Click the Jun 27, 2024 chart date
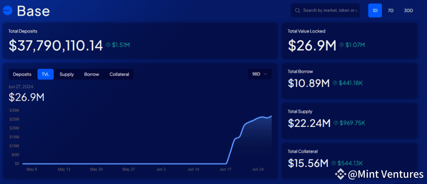The width and height of the screenshot is (427, 184). pyautogui.click(x=21, y=87)
